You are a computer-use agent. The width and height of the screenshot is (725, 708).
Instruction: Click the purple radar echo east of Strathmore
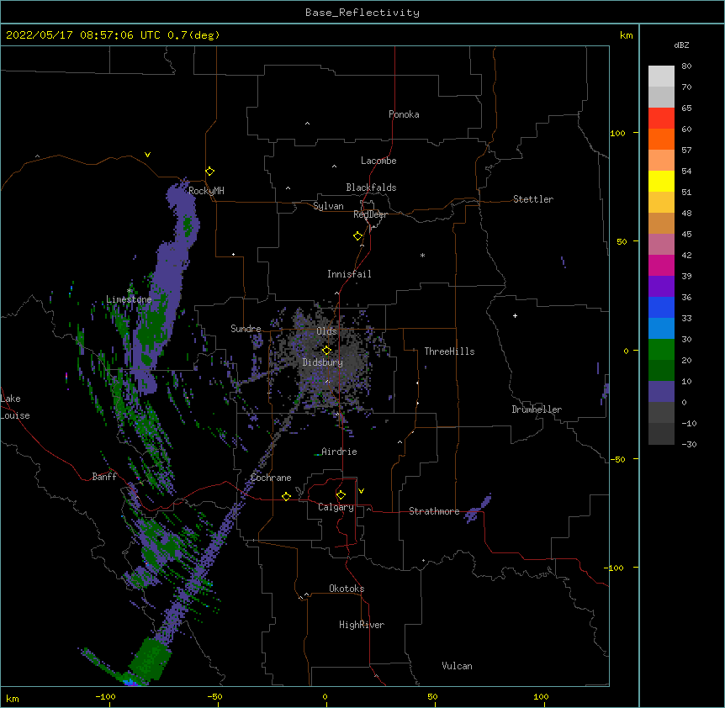(478, 509)
